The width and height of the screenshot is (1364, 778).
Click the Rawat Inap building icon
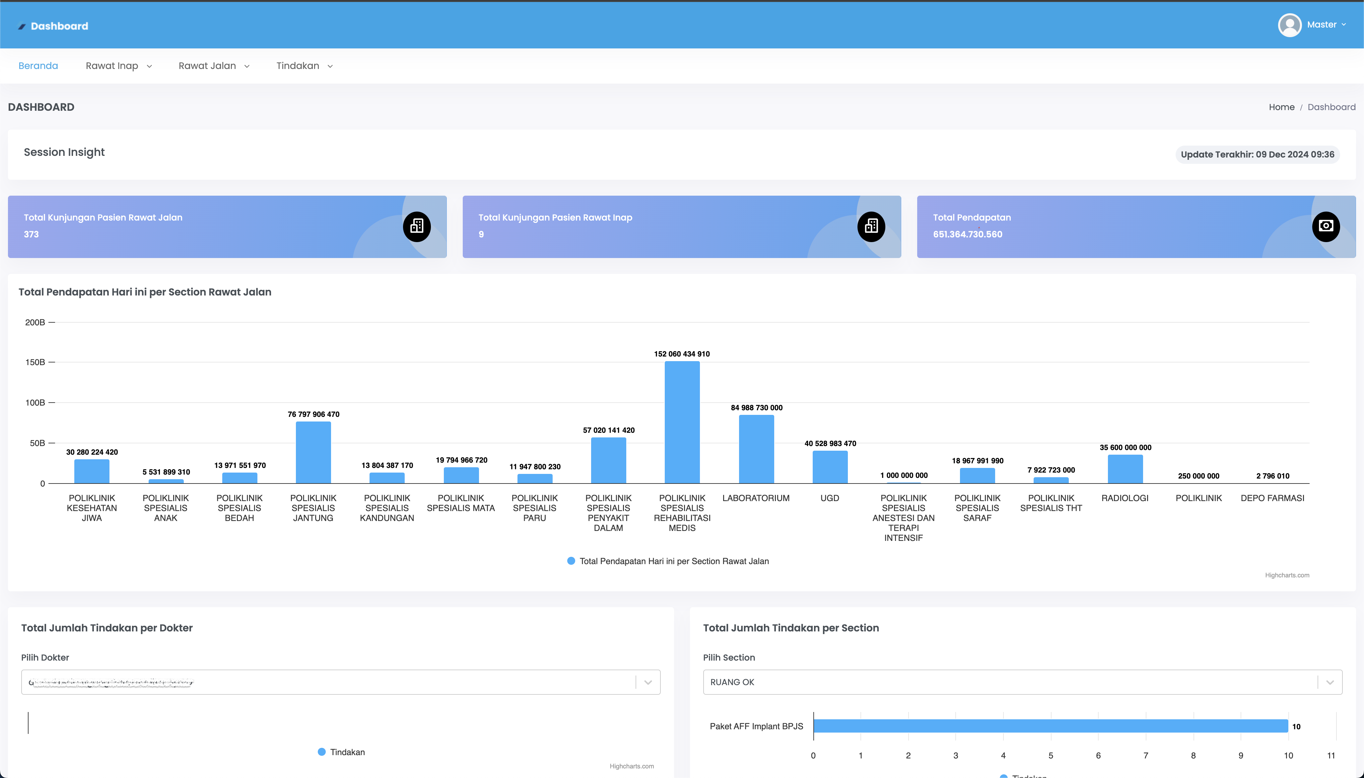[x=871, y=226]
